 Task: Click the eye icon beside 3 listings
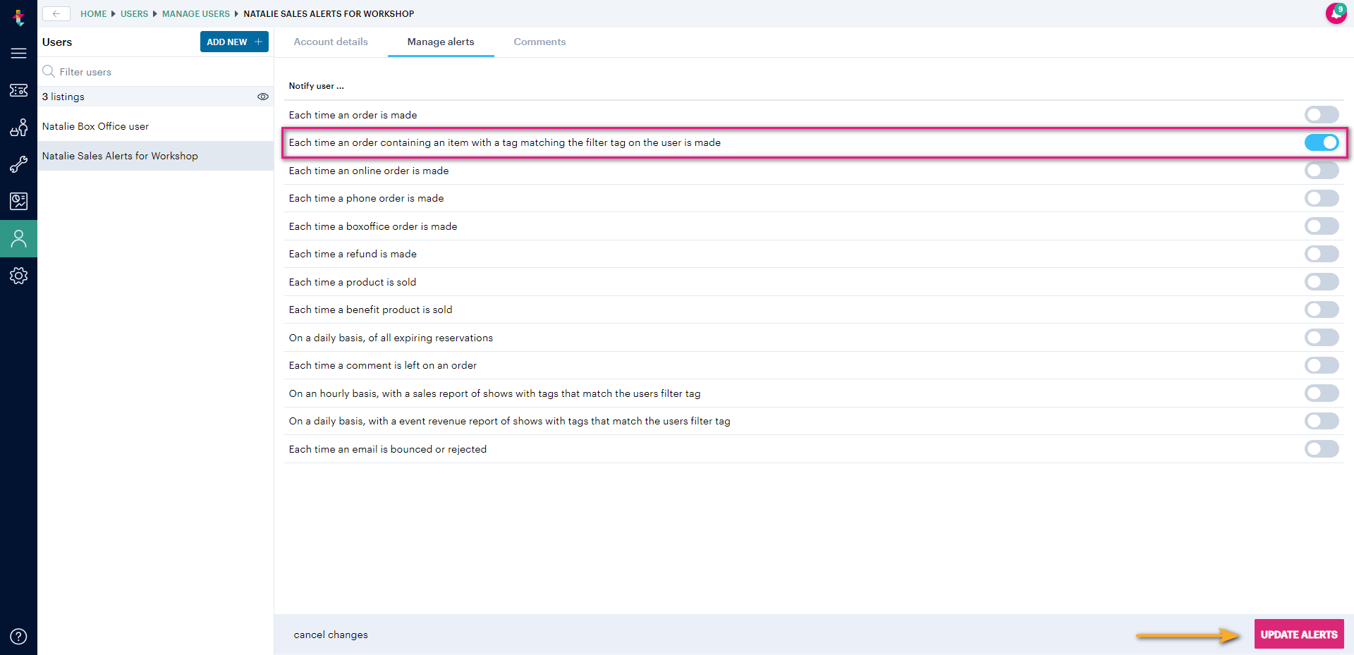pyautogui.click(x=263, y=97)
